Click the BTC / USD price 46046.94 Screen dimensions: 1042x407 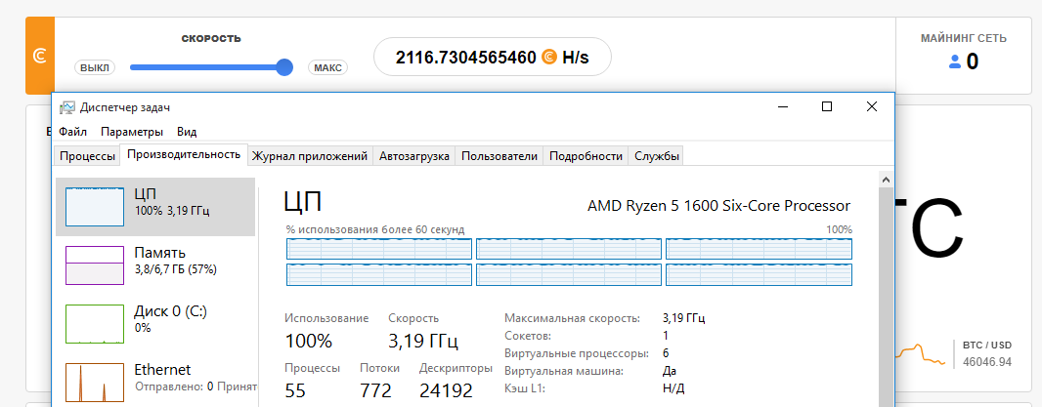pos(987,362)
